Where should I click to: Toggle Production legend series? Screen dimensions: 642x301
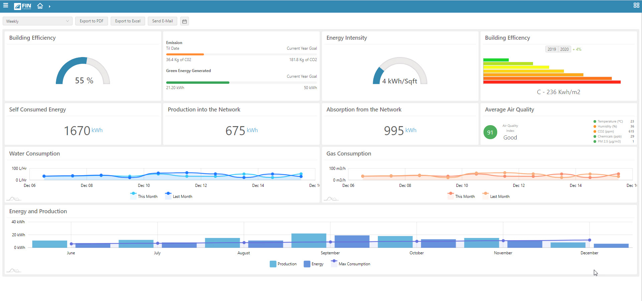(x=283, y=264)
